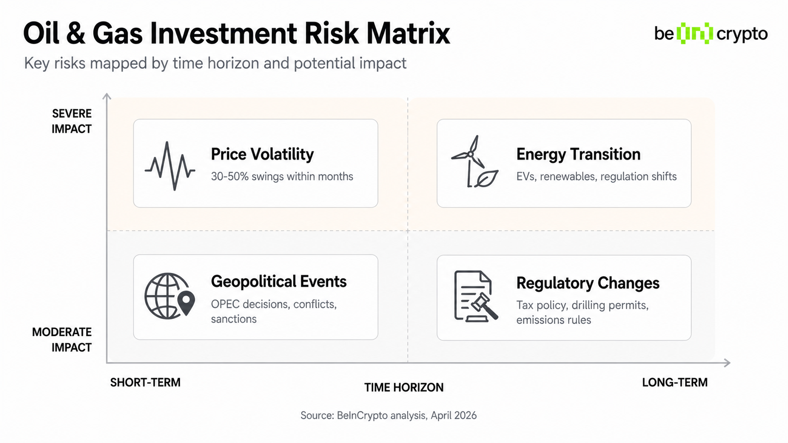This screenshot has height=443, width=788.
Task: Select the Price Volatility heading
Action: 262,154
